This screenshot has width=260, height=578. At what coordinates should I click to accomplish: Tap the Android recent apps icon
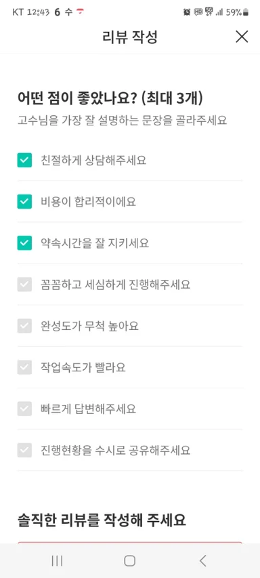[x=57, y=560]
